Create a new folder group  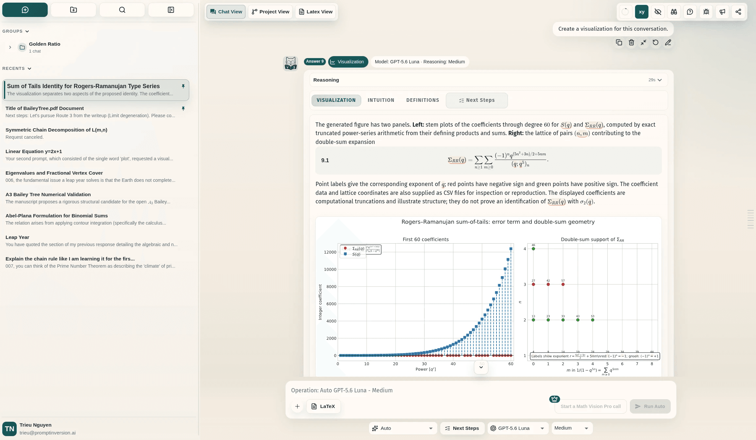click(x=74, y=10)
